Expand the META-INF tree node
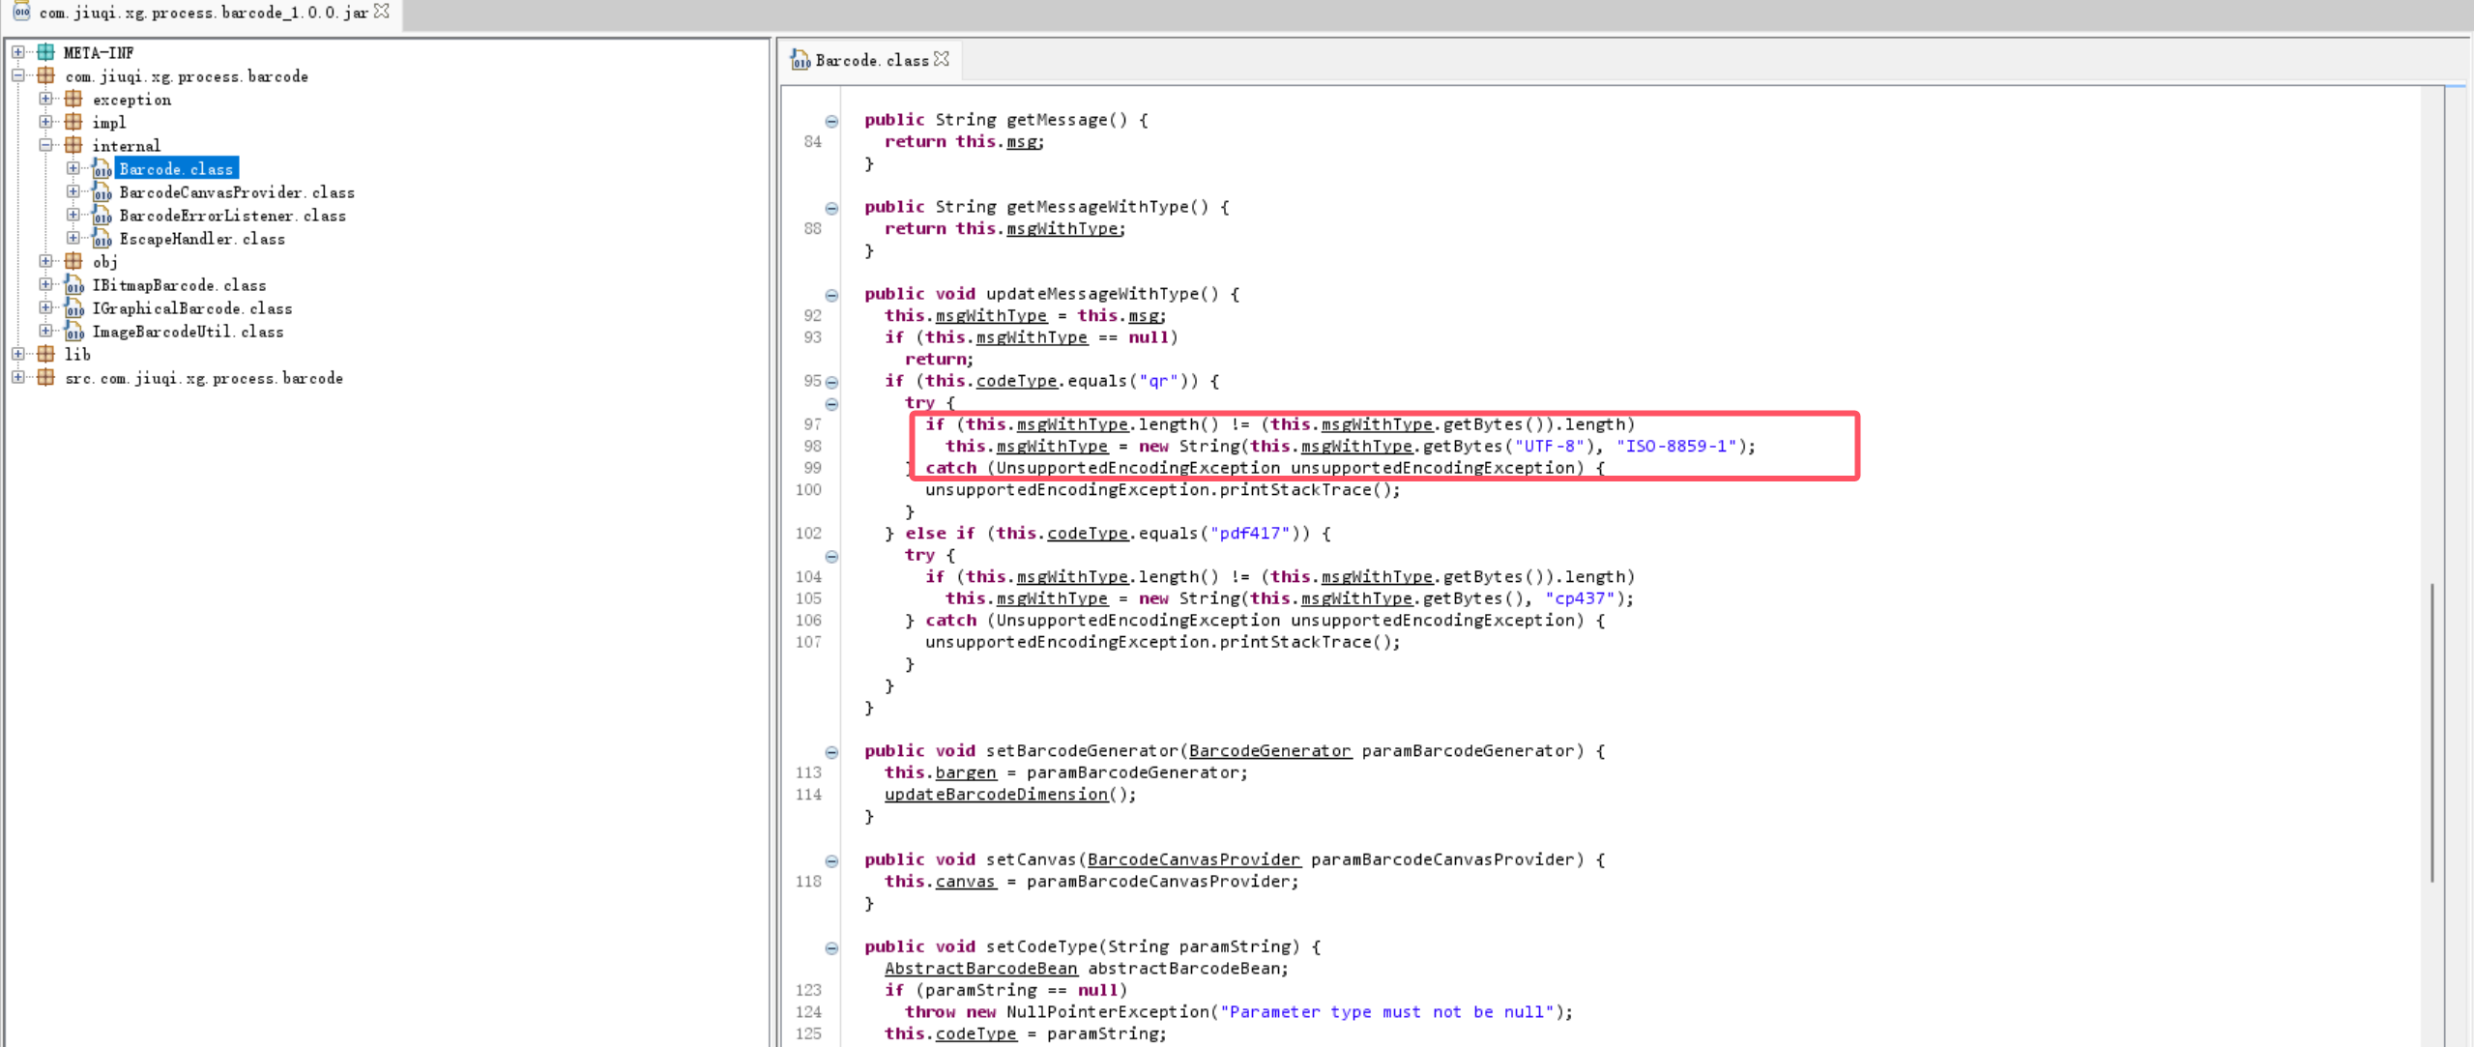Screen dimensions: 2474x1047 [18, 52]
